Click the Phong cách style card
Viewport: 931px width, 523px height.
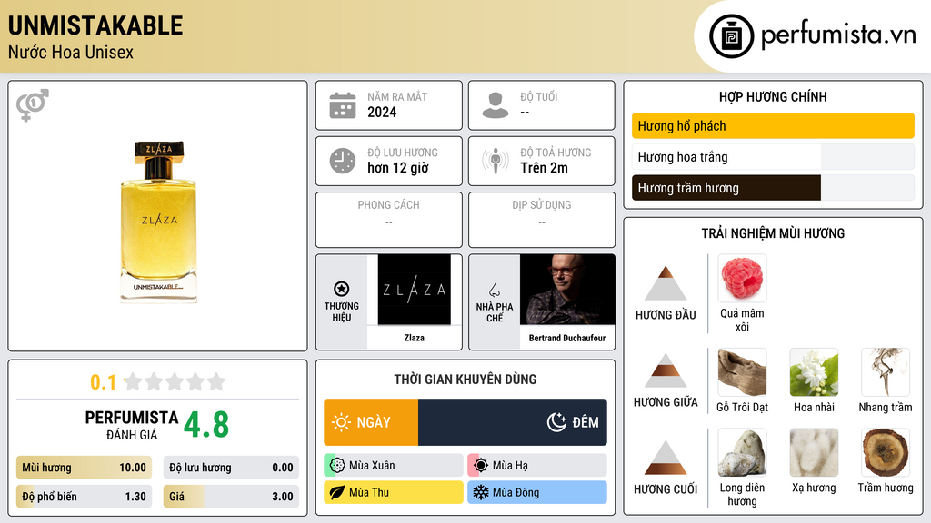point(389,220)
